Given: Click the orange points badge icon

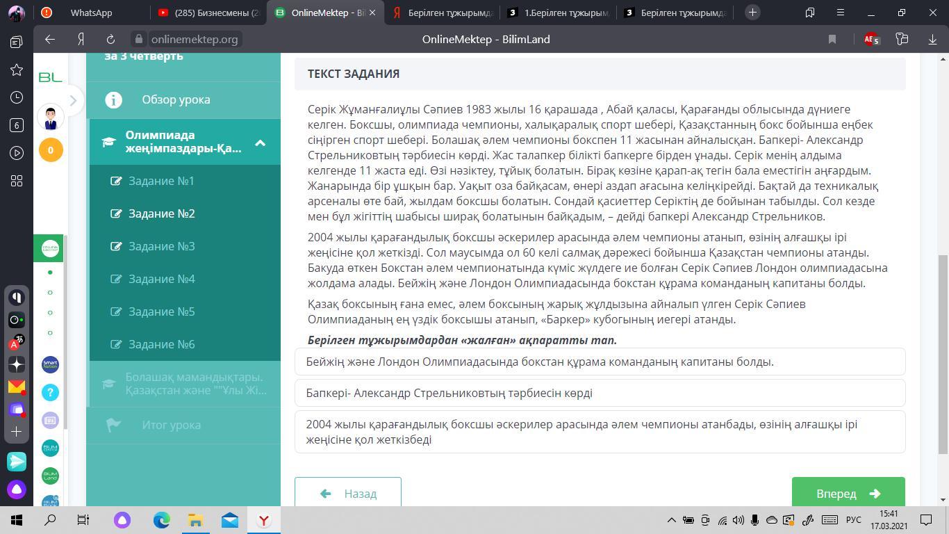Looking at the screenshot, I should [x=50, y=150].
